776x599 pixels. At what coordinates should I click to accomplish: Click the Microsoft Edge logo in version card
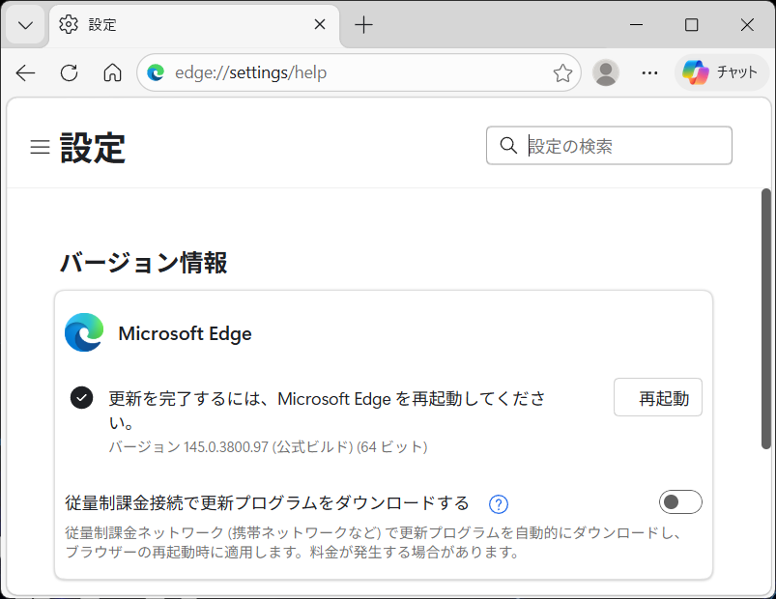[84, 332]
